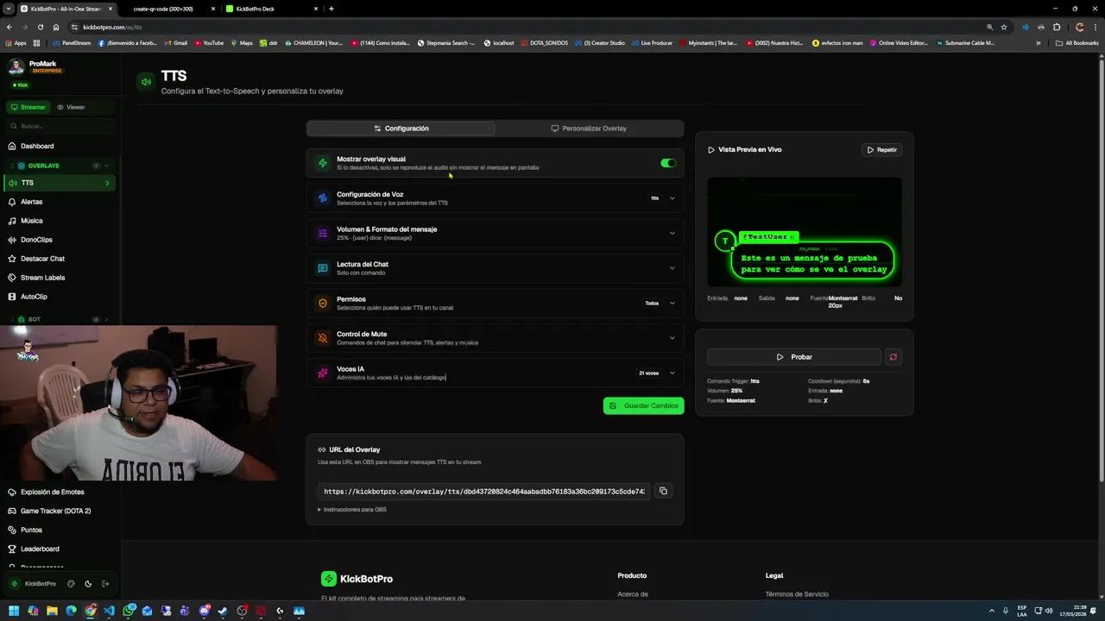The image size is (1105, 621).
Task: Open AutoClip in the sidebar
Action: coord(60,297)
